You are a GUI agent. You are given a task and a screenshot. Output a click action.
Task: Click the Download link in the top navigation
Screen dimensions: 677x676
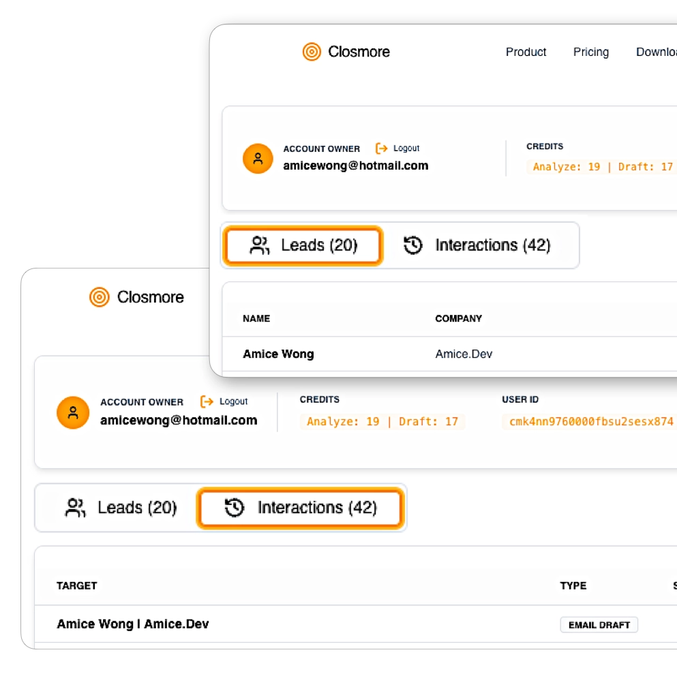(657, 52)
